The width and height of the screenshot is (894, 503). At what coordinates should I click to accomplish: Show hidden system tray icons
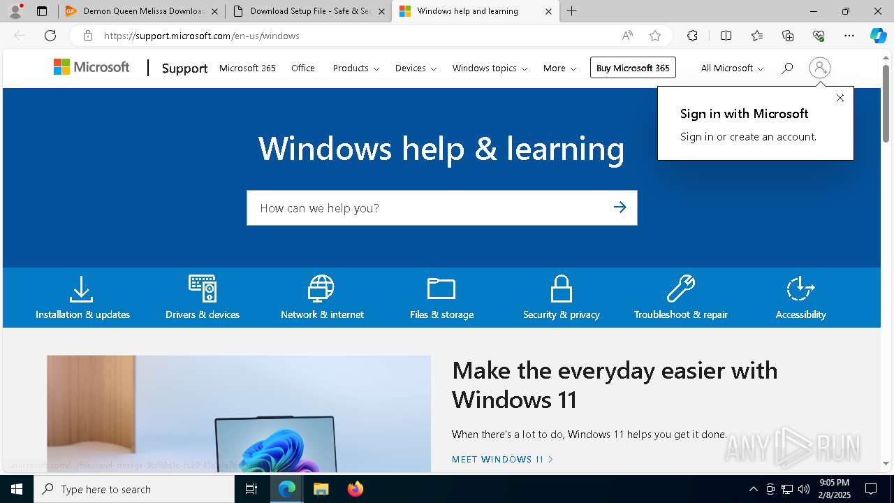pos(753,489)
